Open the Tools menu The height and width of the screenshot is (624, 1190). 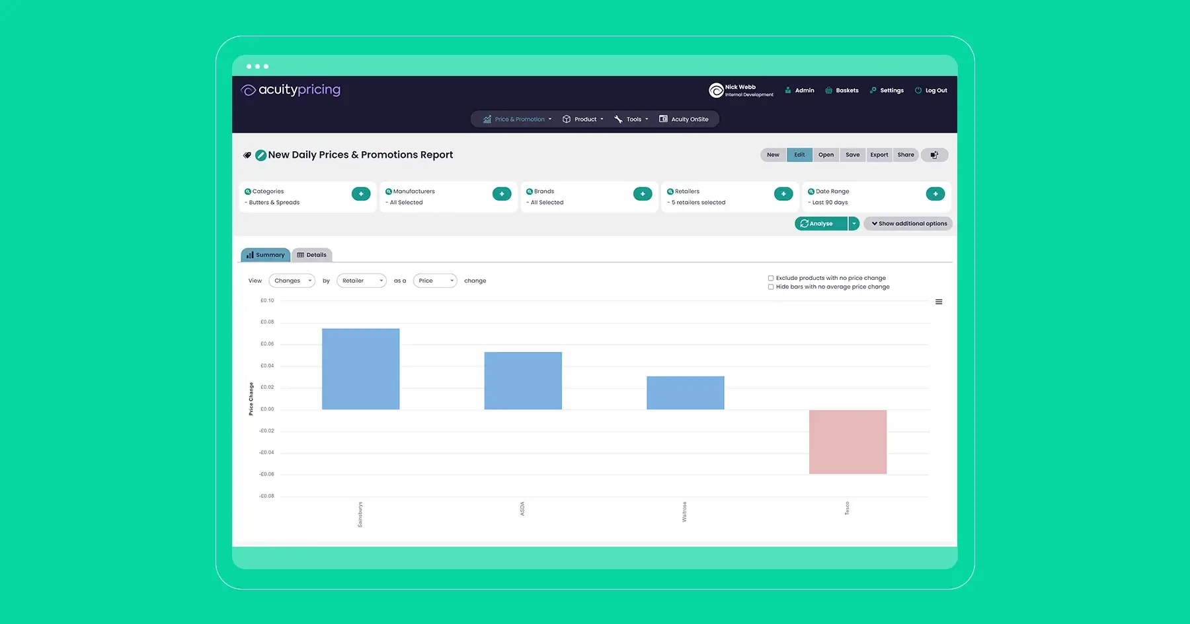pyautogui.click(x=631, y=119)
